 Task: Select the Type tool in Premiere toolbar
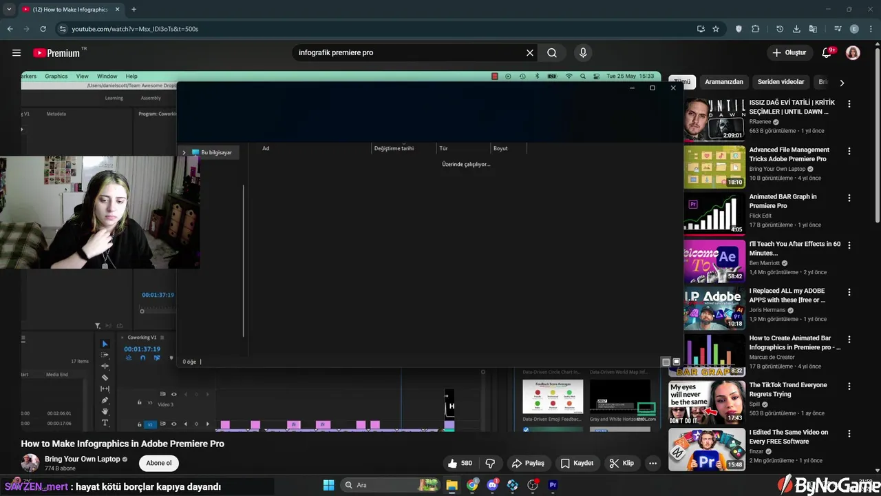pos(105,422)
